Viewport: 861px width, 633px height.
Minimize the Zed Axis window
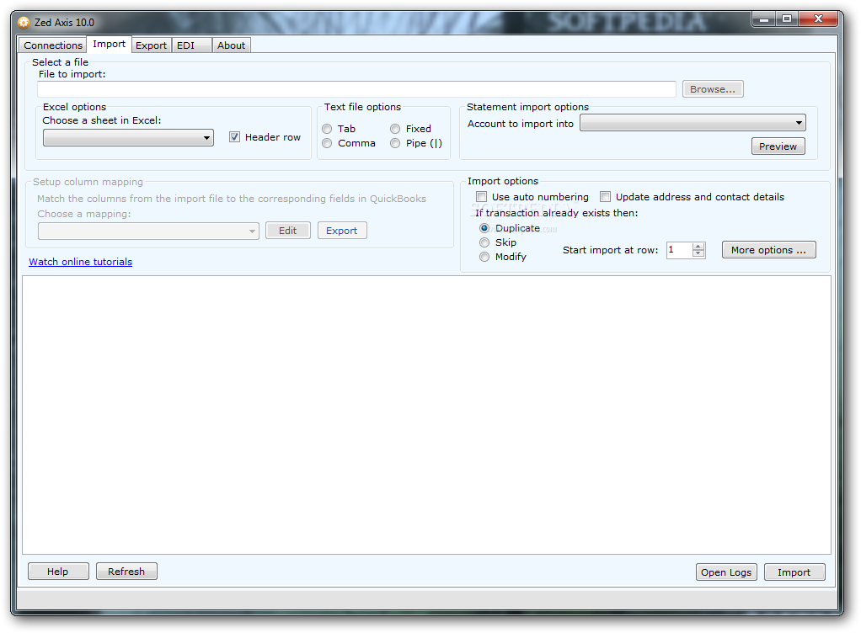(x=763, y=19)
